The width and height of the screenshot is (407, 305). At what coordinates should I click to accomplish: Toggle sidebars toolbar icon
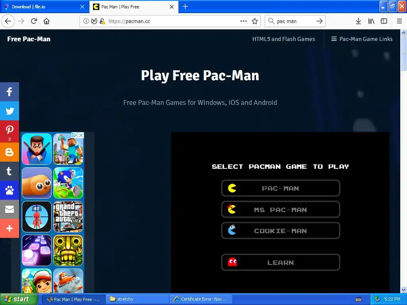coord(384,21)
